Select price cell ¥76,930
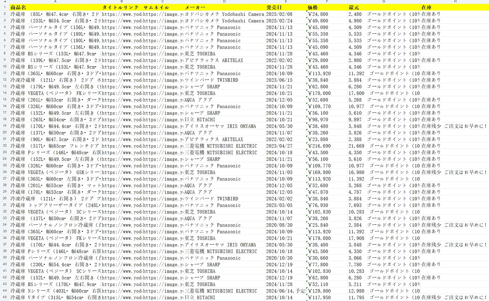The image size is (489, 301). coord(327,205)
